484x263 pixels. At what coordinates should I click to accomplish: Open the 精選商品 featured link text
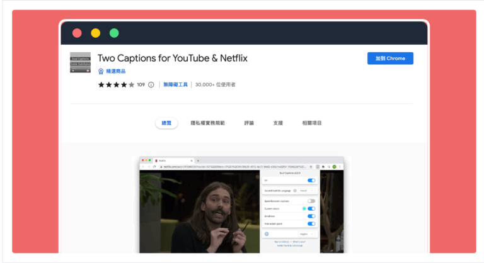click(116, 71)
